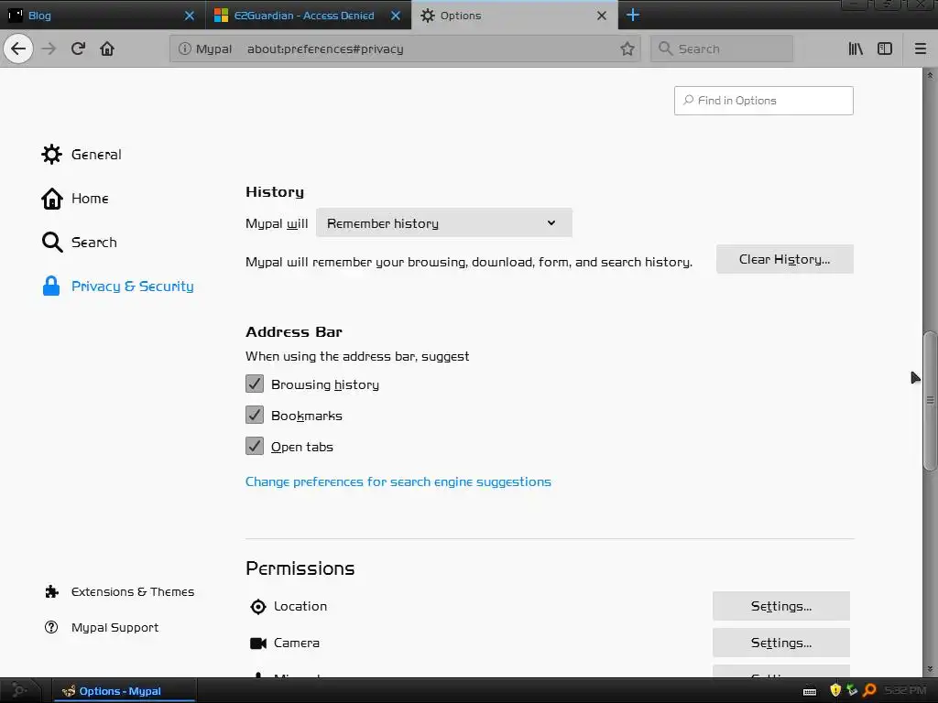Select the Options tab

(515, 16)
